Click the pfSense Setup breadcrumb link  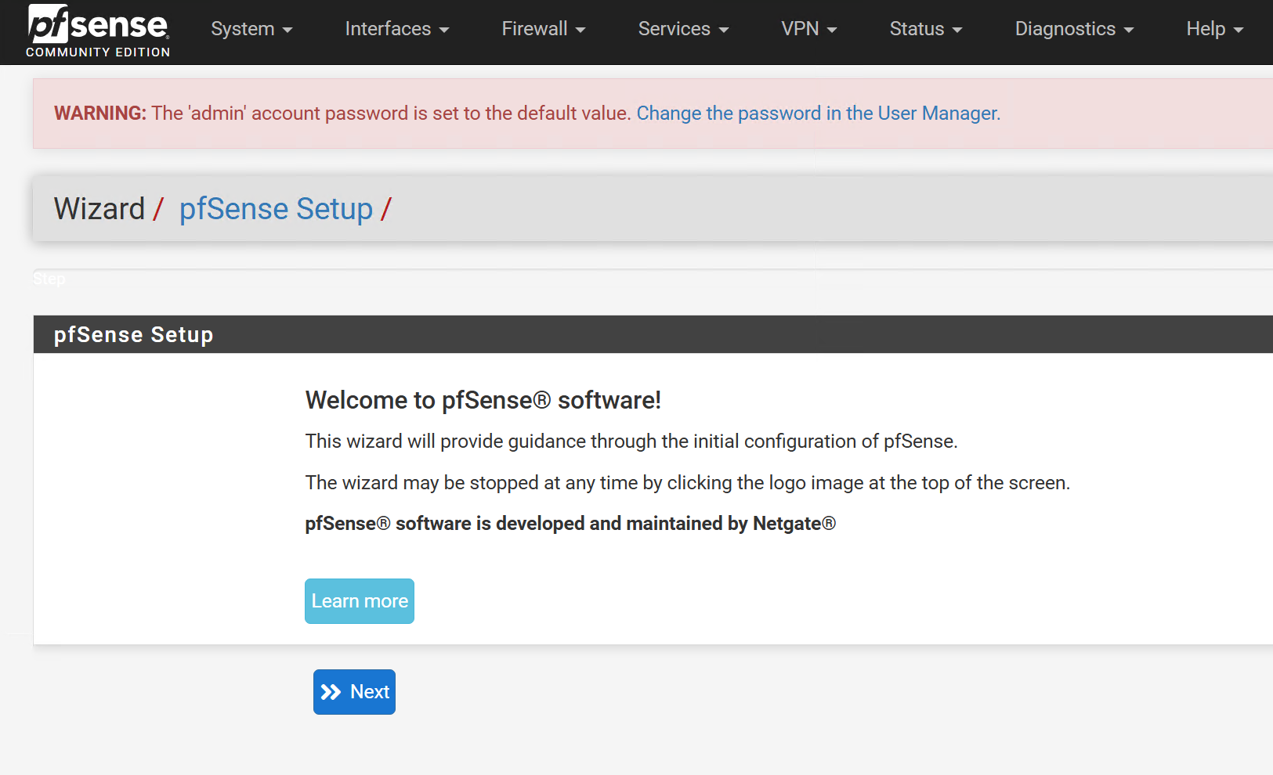[276, 209]
